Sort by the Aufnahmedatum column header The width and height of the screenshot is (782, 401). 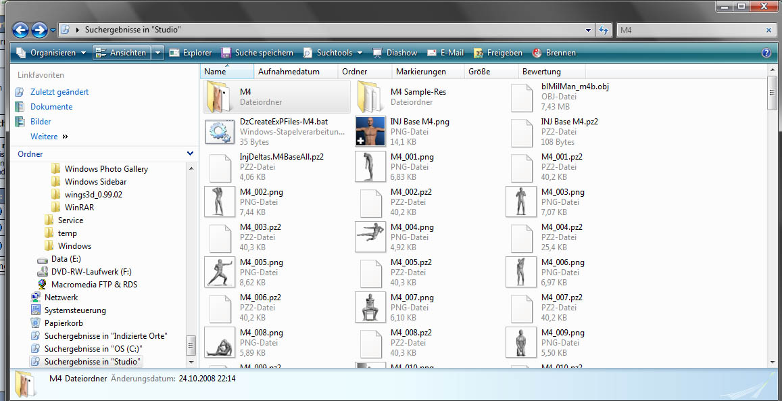[296, 71]
